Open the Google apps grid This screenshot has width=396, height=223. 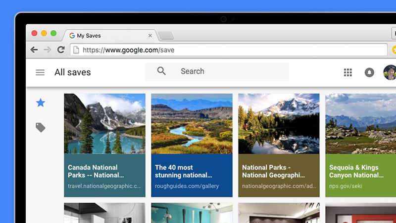(x=348, y=72)
